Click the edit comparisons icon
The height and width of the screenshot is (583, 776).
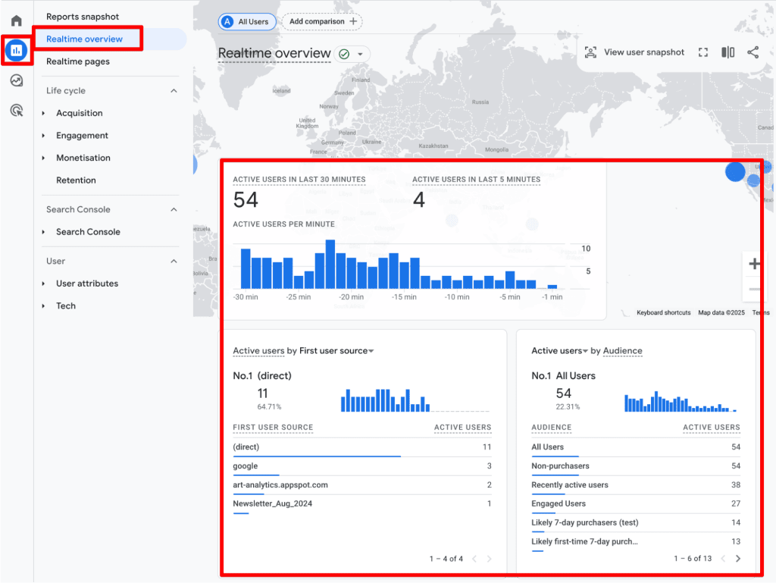tap(727, 52)
